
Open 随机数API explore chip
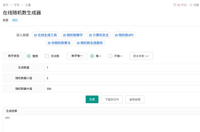[x=124, y=35]
